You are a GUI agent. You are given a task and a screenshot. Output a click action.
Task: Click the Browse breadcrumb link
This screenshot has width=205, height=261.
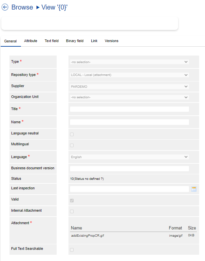click(x=22, y=7)
